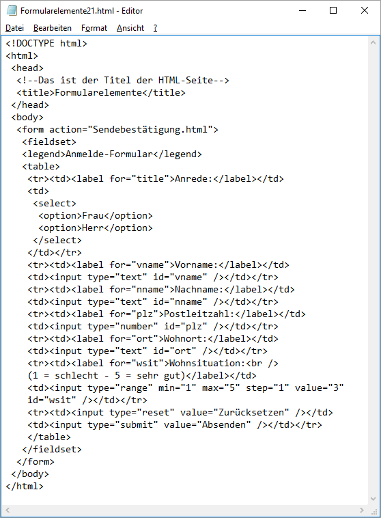Image resolution: width=381 pixels, height=518 pixels.
Task: Place cursor in the title Formularelemente line
Action: pos(101,92)
